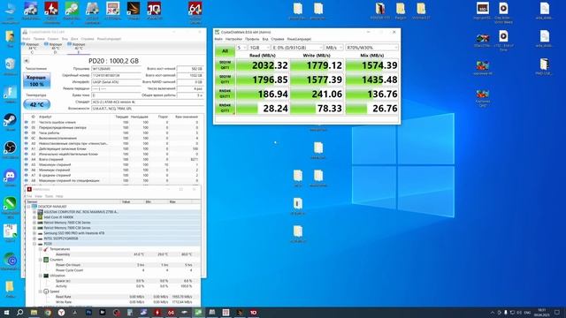The height and width of the screenshot is (318, 566).
Task: Expand the ASUSTeK ROG MAXIMUS Z790 node
Action: [x=34, y=212]
